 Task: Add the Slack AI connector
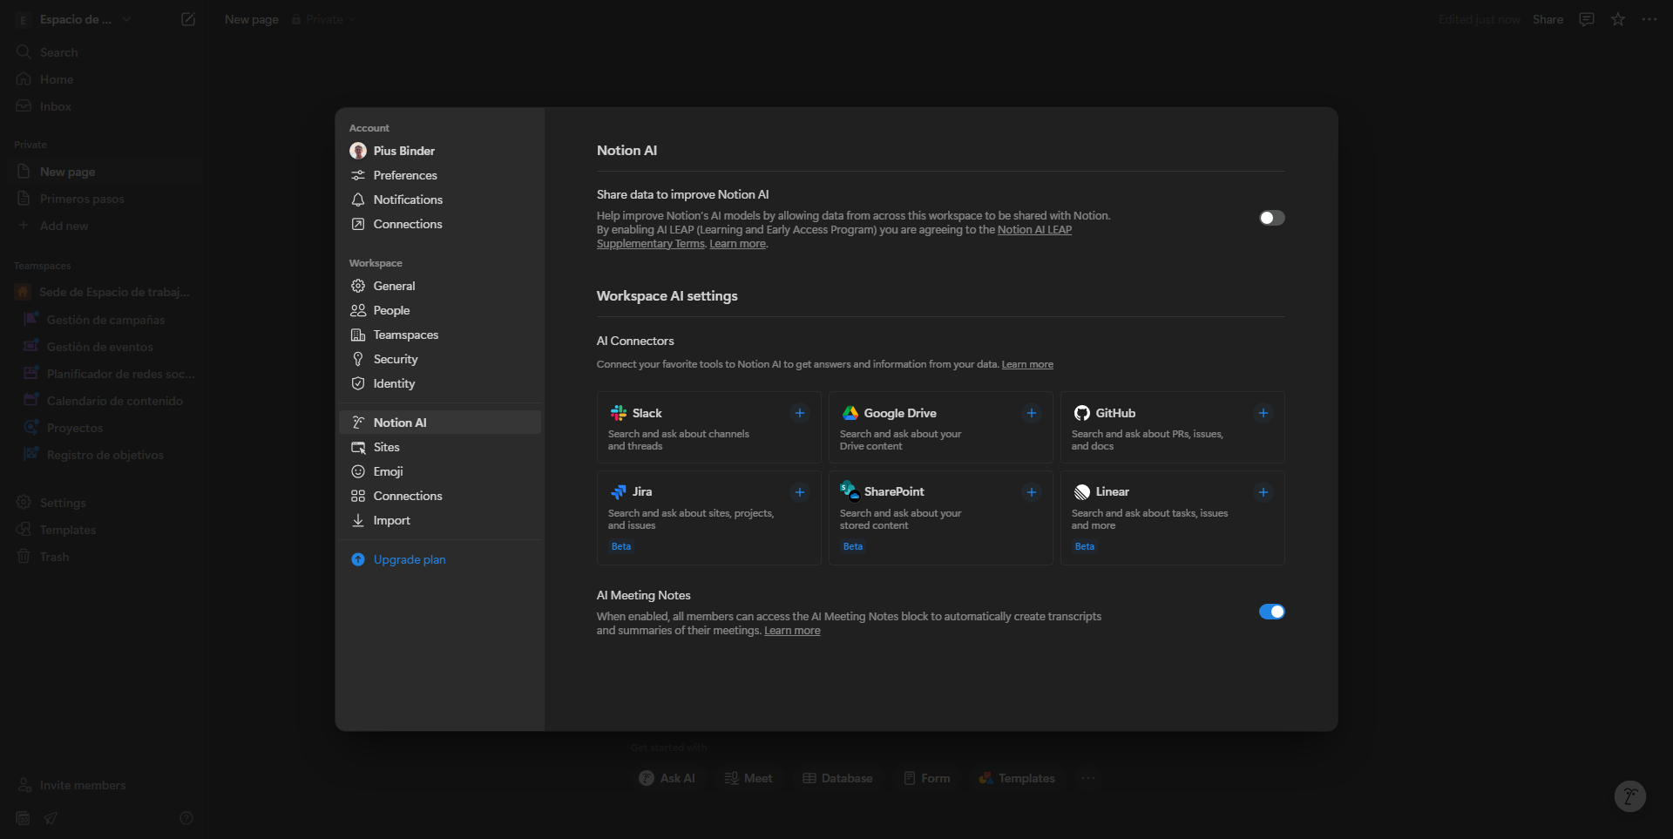[x=799, y=413]
